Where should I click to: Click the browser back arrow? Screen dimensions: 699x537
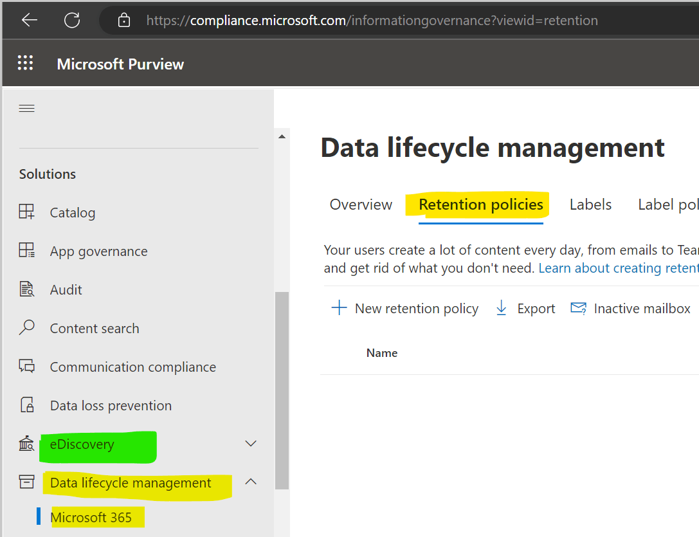(30, 20)
